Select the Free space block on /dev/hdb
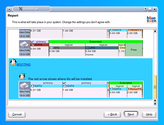The image size is (164, 125). coord(134,50)
